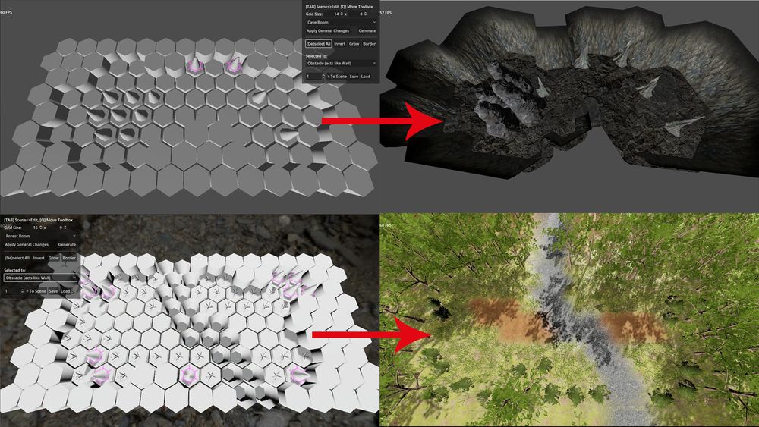Click the '57 FPS' counter text
This screenshot has height=427, width=759.
[x=386, y=13]
